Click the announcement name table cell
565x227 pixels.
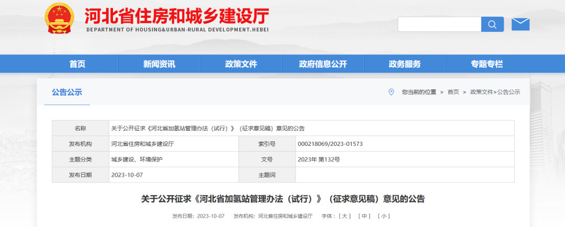pyautogui.click(x=312, y=128)
